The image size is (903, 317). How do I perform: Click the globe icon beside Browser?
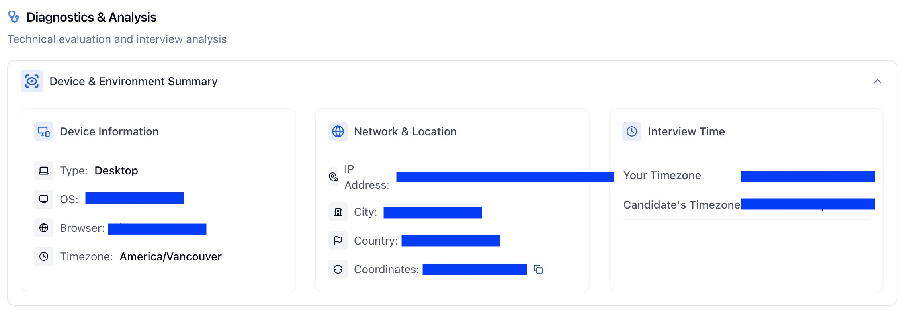[x=44, y=228]
